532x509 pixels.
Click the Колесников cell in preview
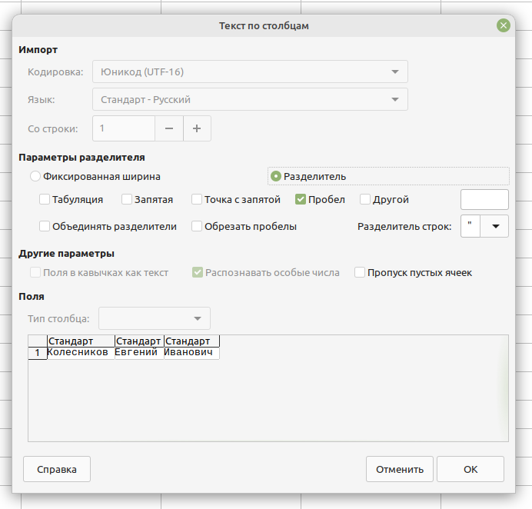(80, 353)
